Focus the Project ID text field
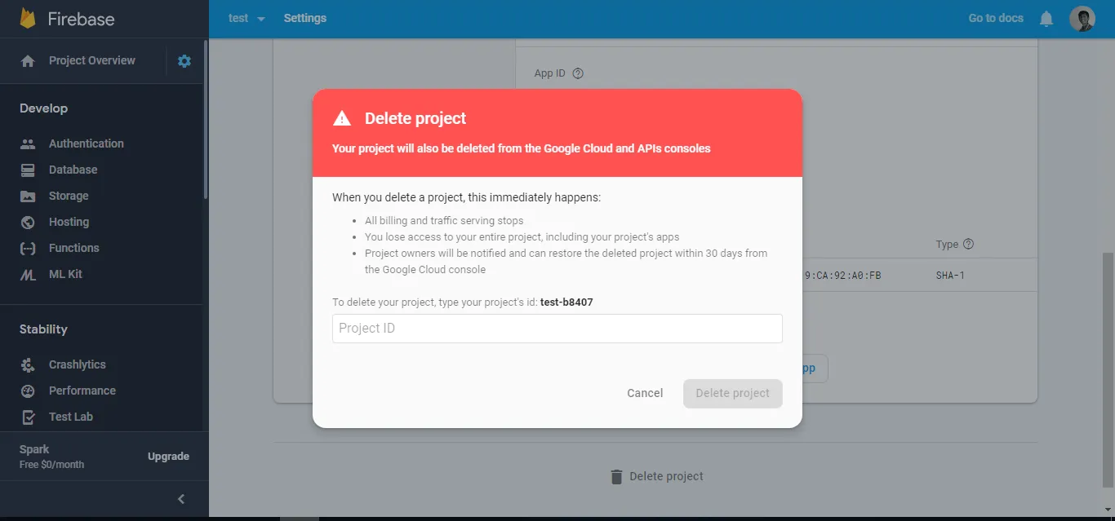 click(557, 329)
